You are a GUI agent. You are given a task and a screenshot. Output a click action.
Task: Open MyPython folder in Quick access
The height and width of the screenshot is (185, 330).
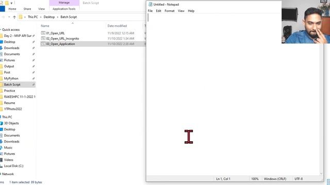click(11, 79)
